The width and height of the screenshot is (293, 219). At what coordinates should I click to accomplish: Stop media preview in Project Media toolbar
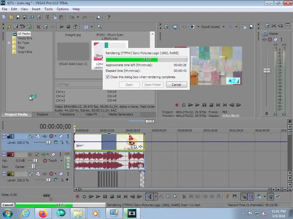coord(68,27)
